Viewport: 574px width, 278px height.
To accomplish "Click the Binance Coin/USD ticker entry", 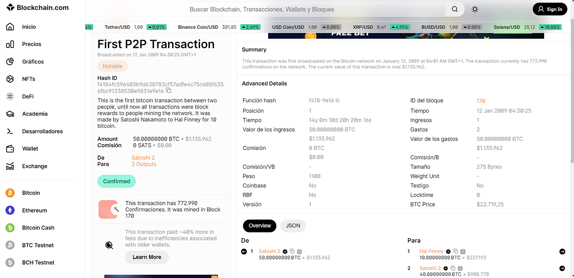I will click(219, 27).
